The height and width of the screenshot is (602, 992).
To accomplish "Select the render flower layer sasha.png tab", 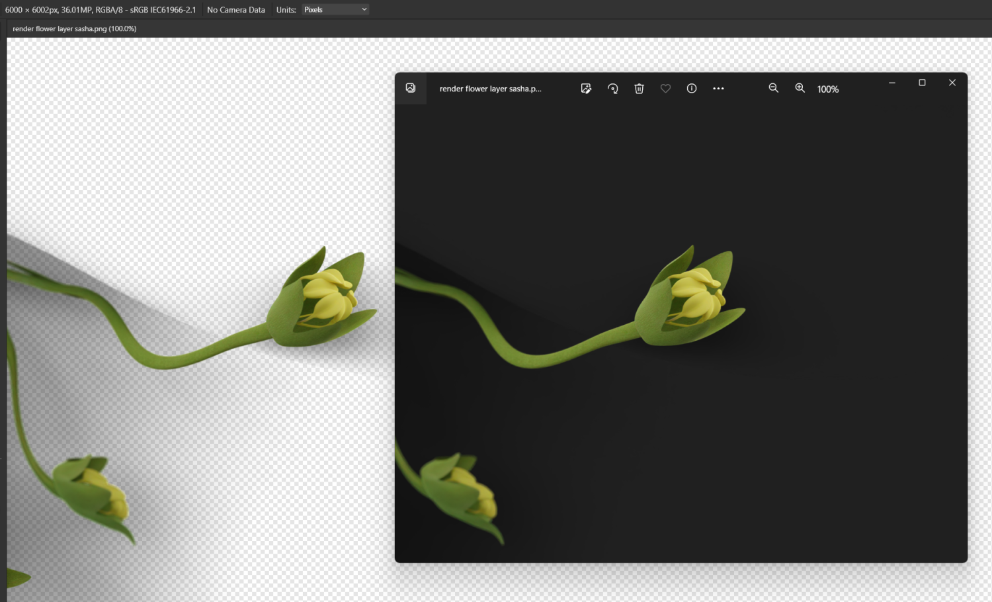I will 74,28.
